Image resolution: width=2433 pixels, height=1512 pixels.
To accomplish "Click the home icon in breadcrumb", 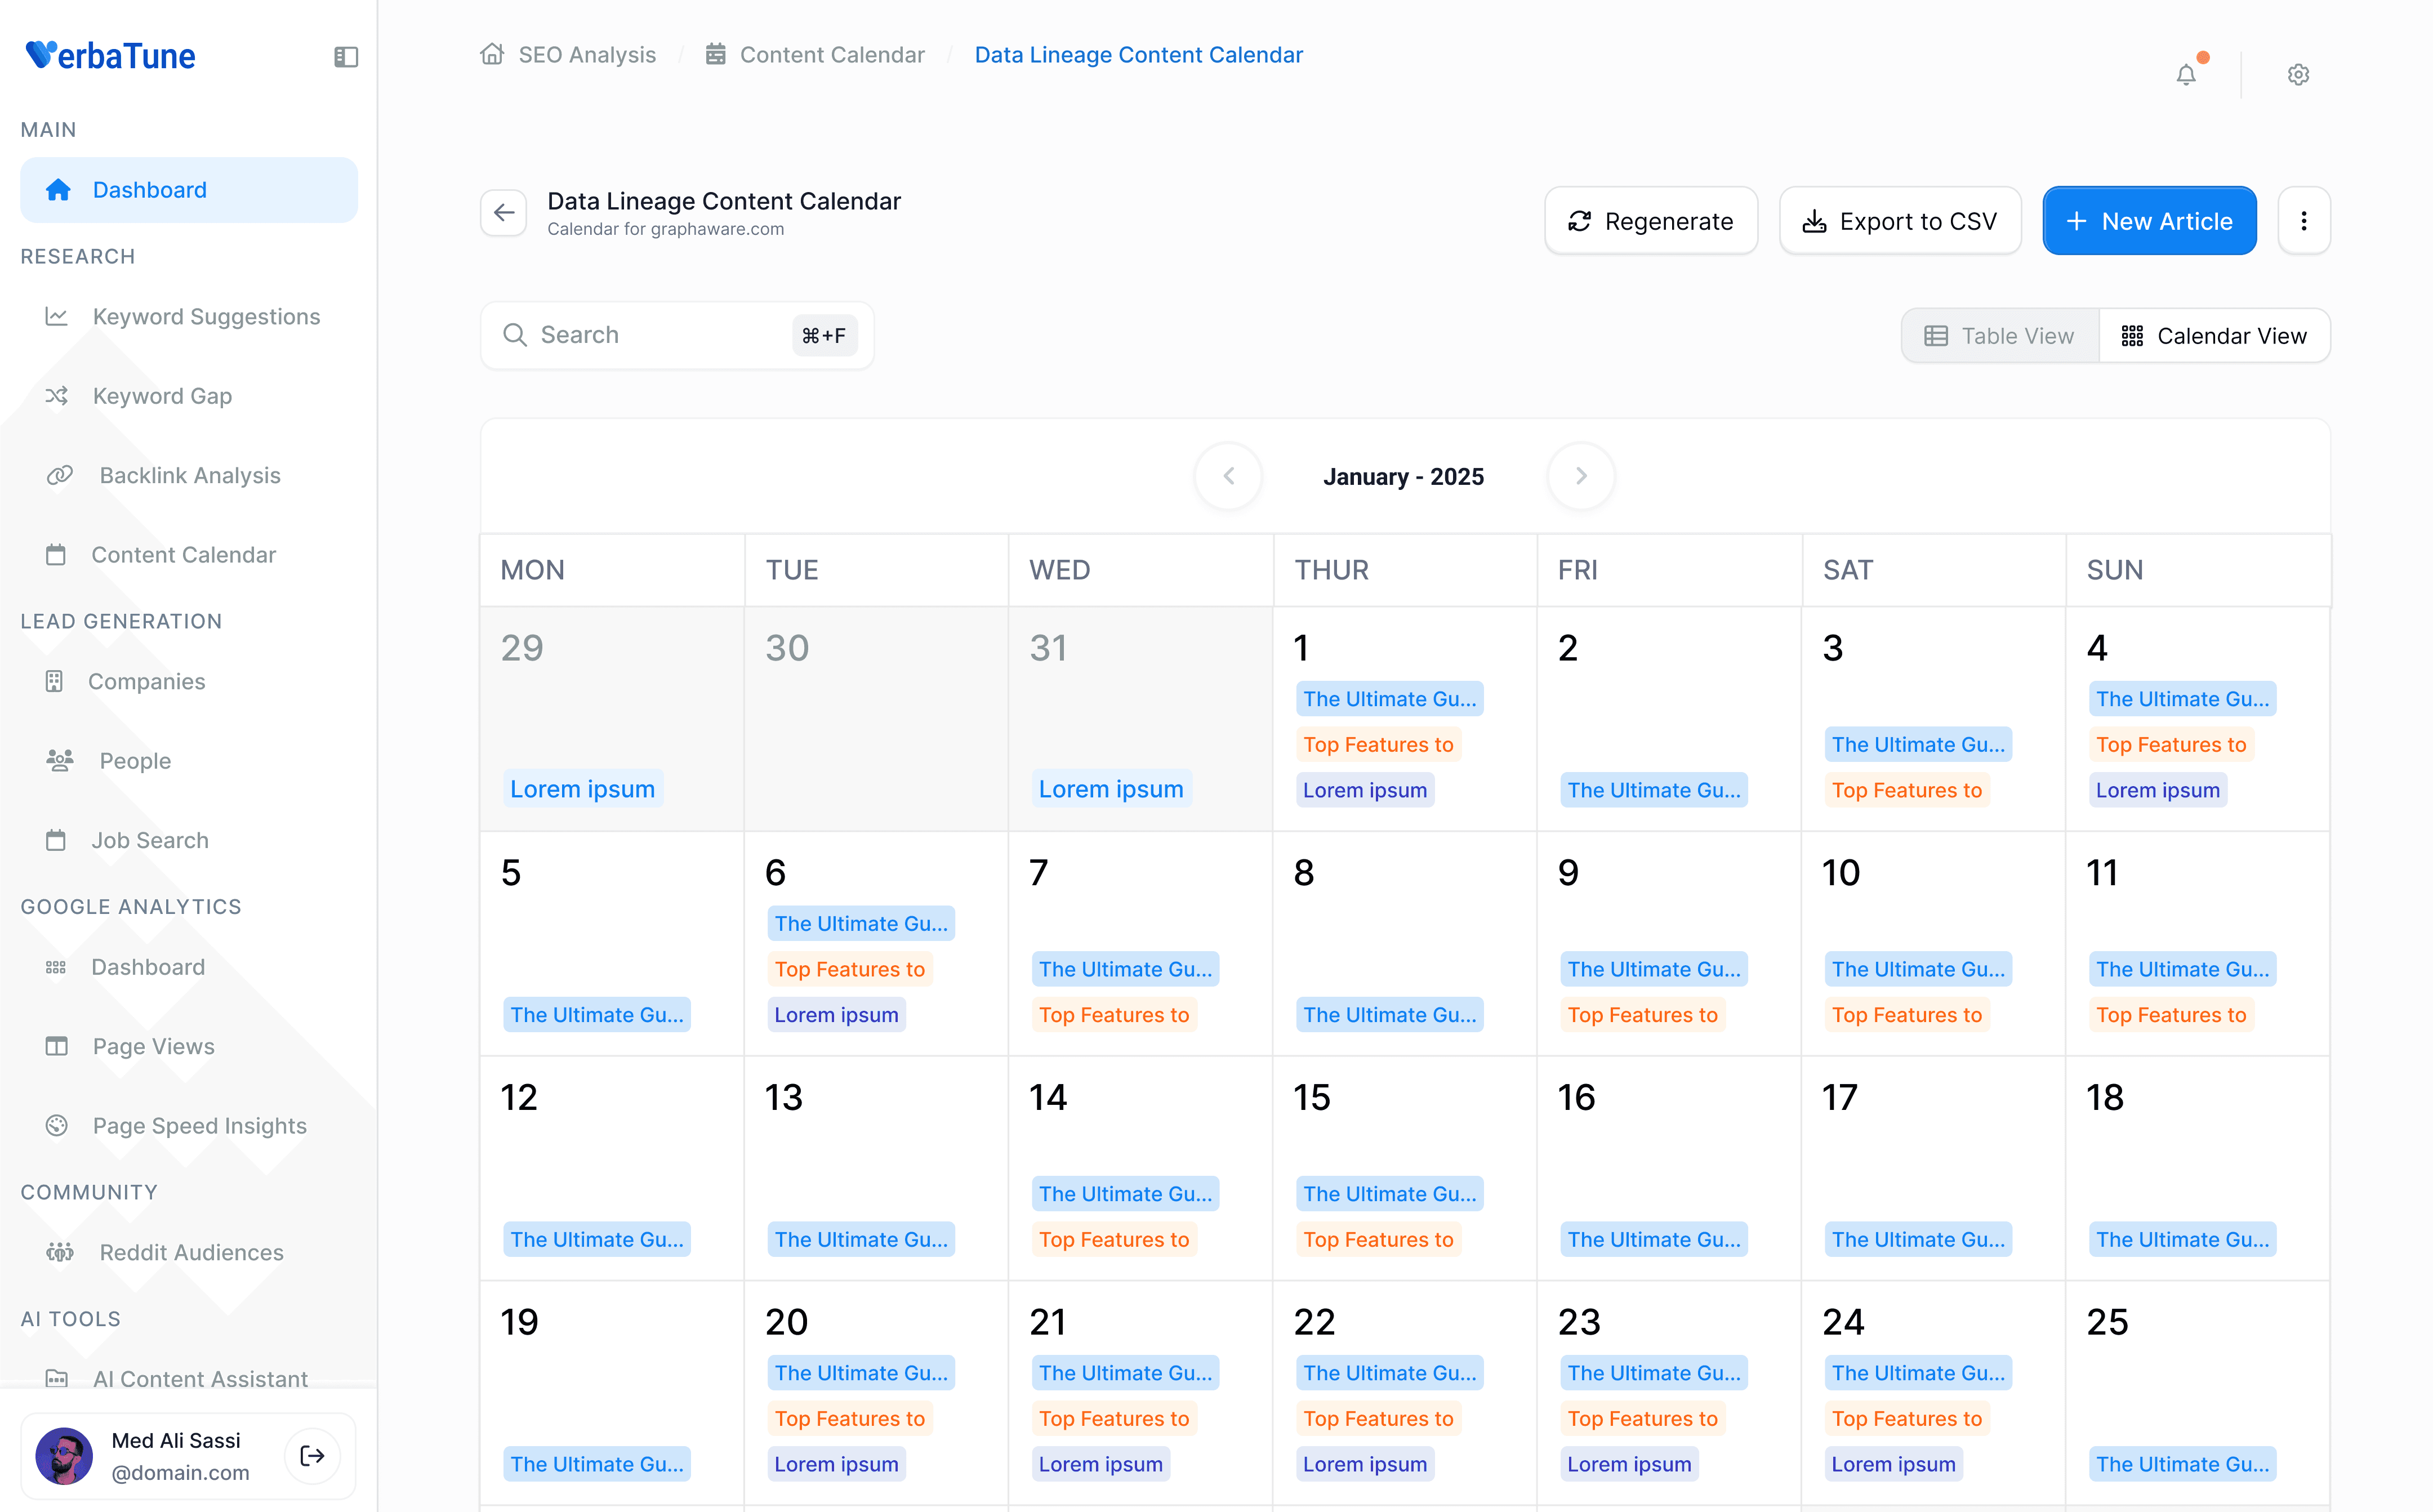I will click(492, 54).
